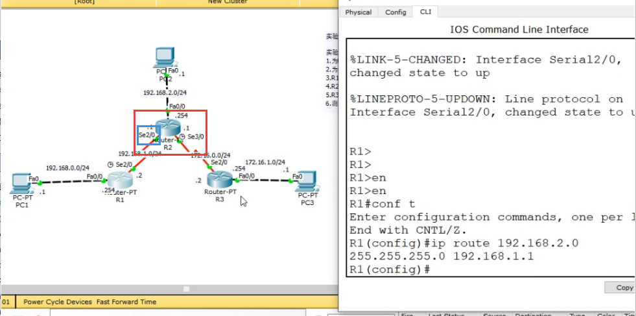This screenshot has height=316, width=636.
Task: Click the R1(config)# prompt in the CLI
Action: [x=390, y=269]
